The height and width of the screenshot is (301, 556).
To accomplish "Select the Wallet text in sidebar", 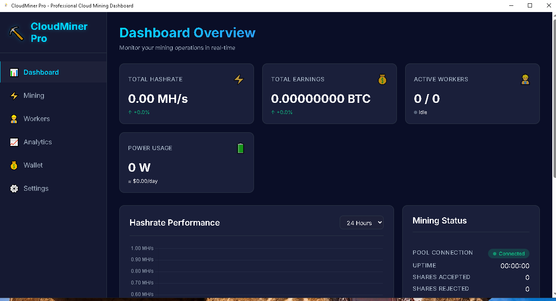I will click(33, 165).
